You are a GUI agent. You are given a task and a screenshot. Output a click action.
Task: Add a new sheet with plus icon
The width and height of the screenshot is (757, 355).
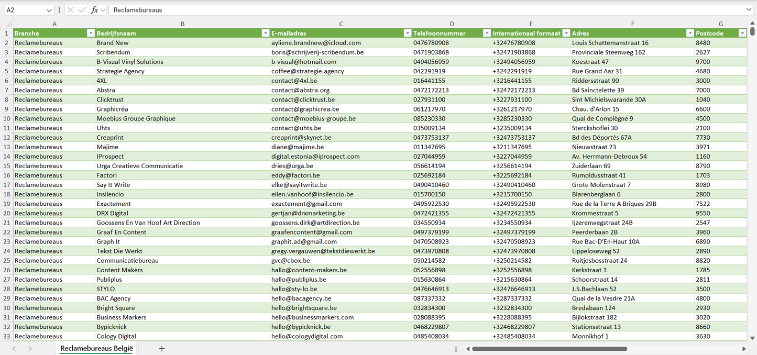click(162, 349)
